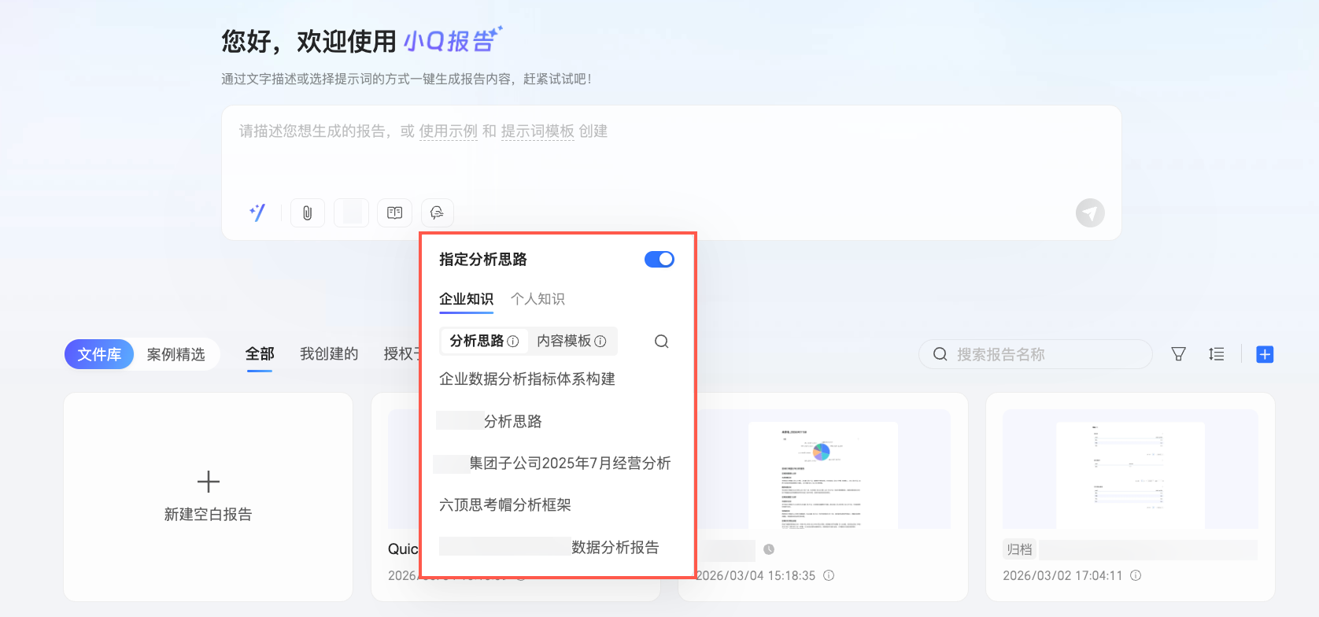Show info next to 2026/03/02 17:04:11
The image size is (1319, 617).
pos(1136,575)
